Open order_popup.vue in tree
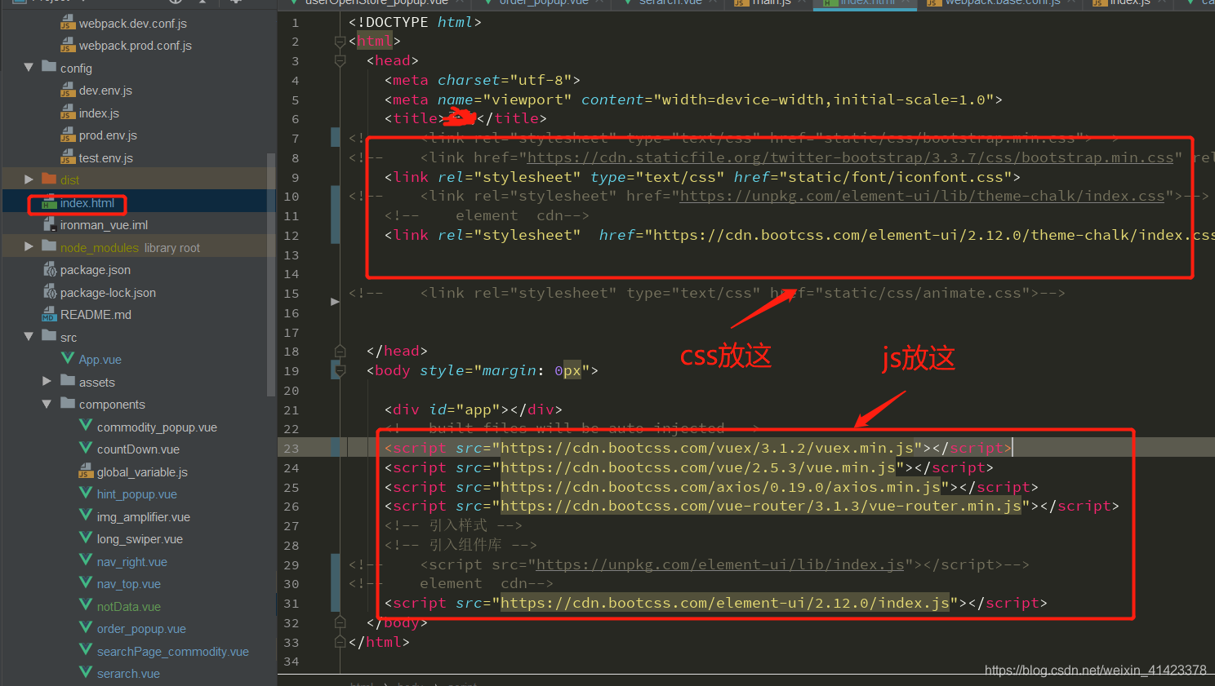The image size is (1215, 686). (x=141, y=629)
